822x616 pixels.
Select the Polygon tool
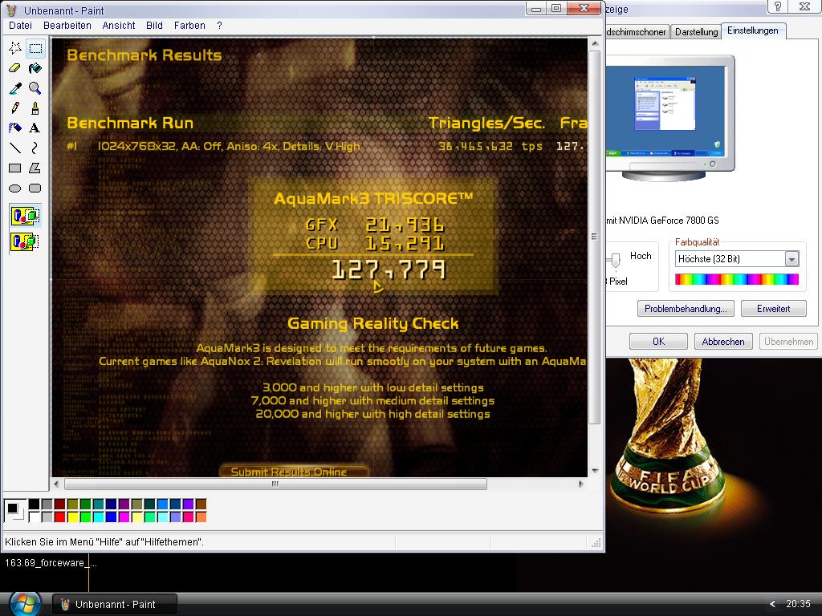tap(35, 168)
